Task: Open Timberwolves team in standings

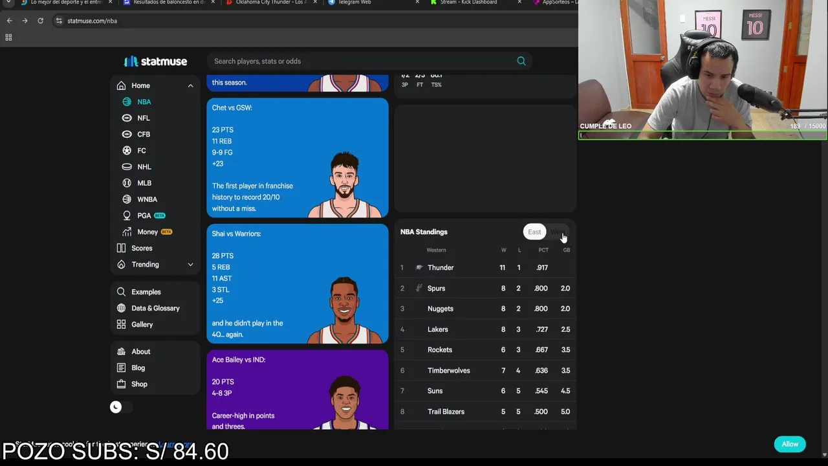Action: tap(449, 370)
